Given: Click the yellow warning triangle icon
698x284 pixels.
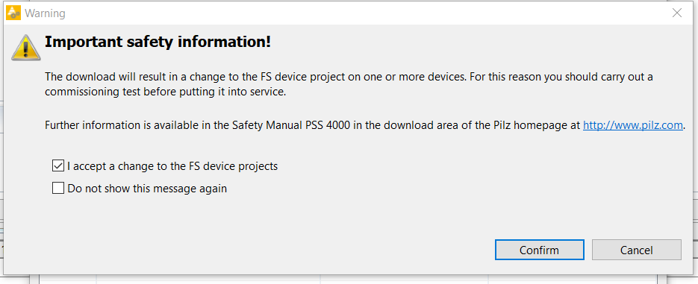Looking at the screenshot, I should coord(26,48).
